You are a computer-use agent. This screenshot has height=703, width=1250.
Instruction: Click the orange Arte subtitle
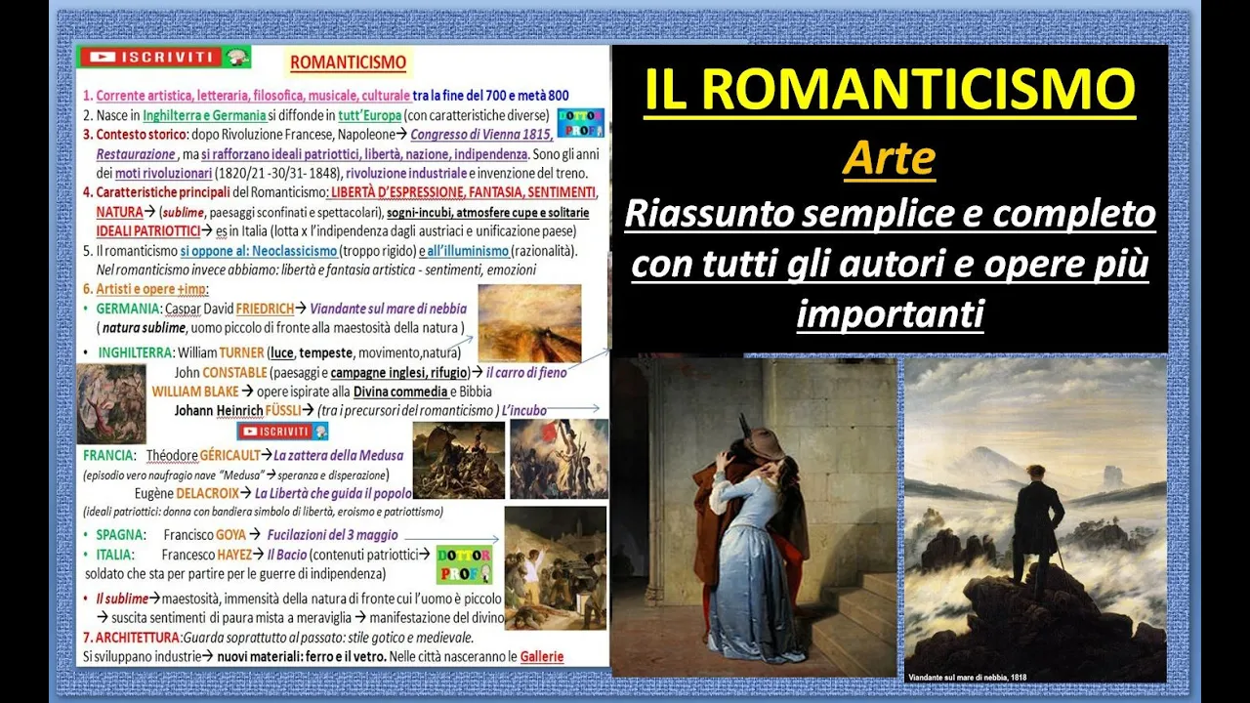(x=890, y=159)
